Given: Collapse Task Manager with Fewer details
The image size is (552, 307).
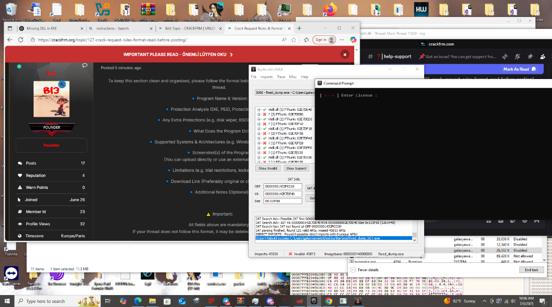Looking at the screenshot, I should (x=367, y=270).
